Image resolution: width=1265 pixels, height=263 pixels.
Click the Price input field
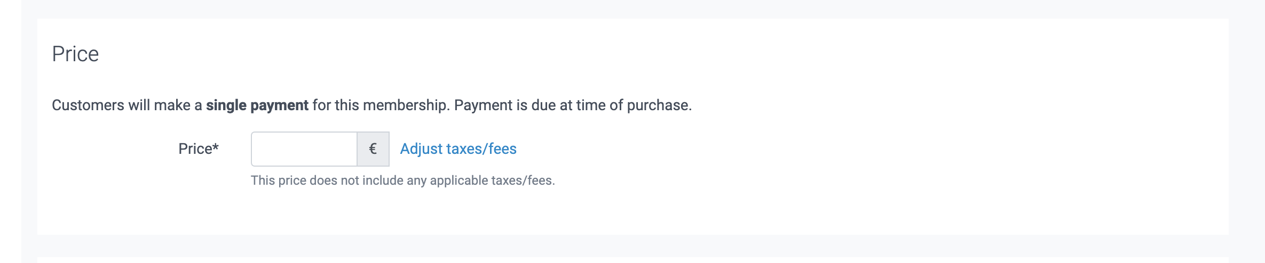pyautogui.click(x=304, y=149)
